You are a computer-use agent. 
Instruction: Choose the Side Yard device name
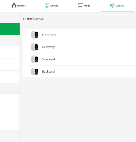48,59
